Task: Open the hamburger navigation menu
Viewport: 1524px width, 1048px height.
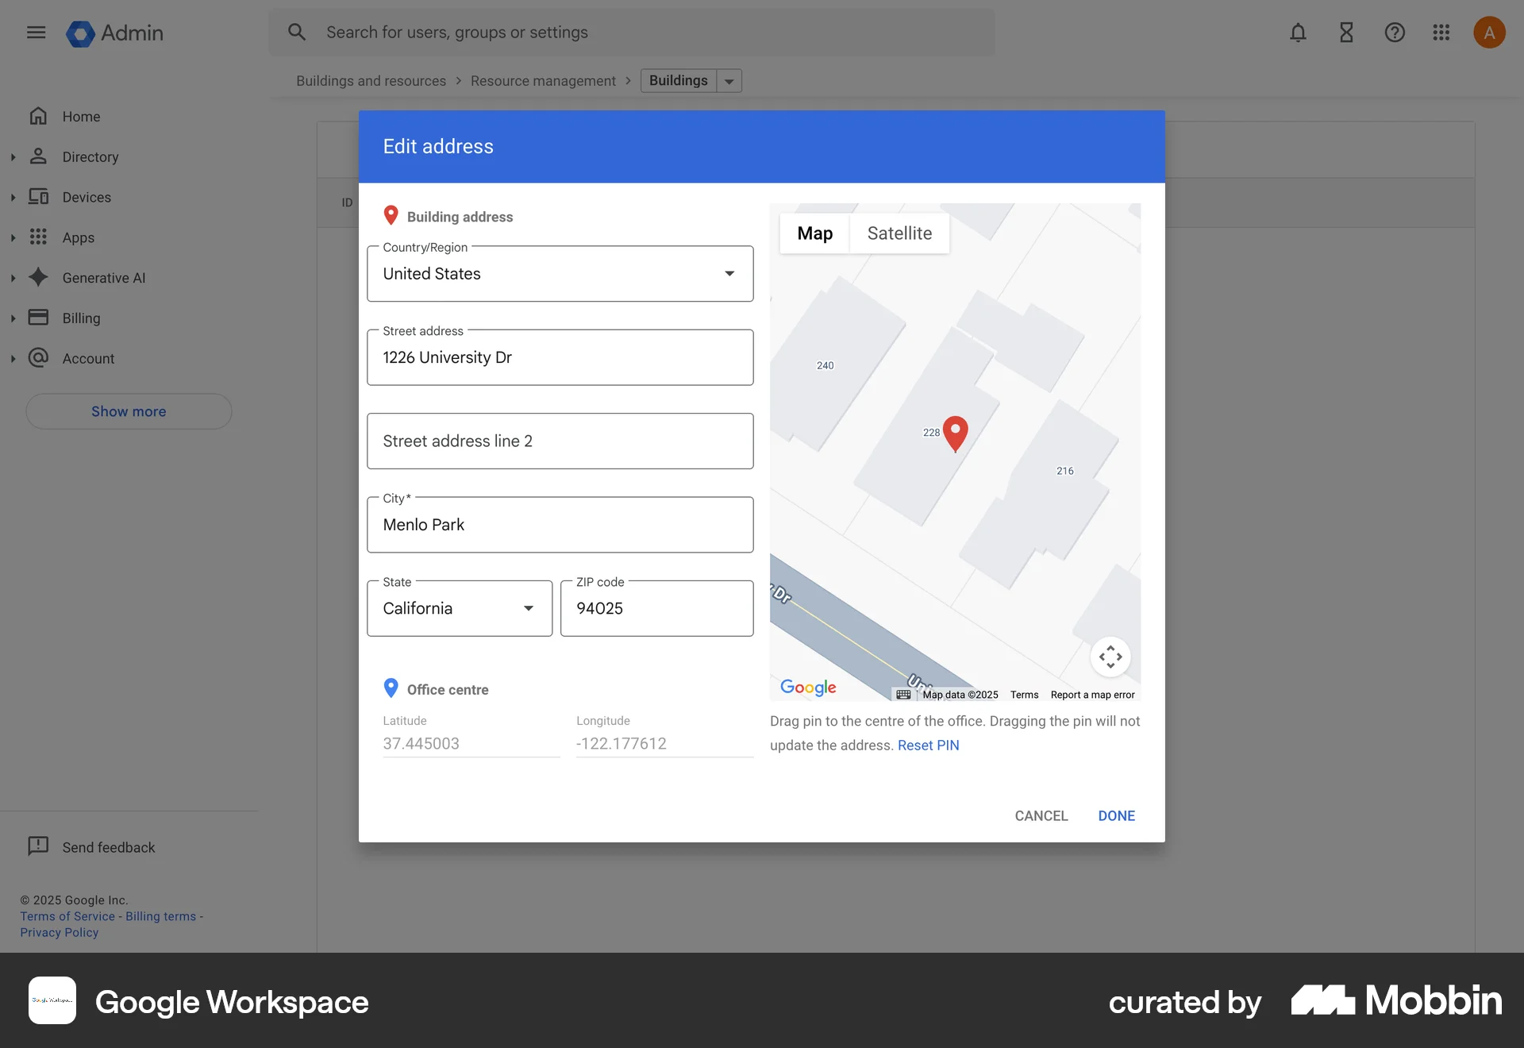Action: [x=36, y=33]
